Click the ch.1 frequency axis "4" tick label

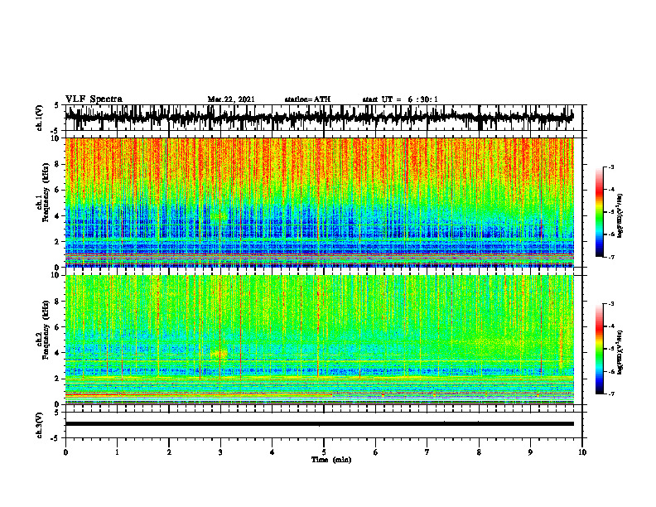pyautogui.click(x=57, y=216)
